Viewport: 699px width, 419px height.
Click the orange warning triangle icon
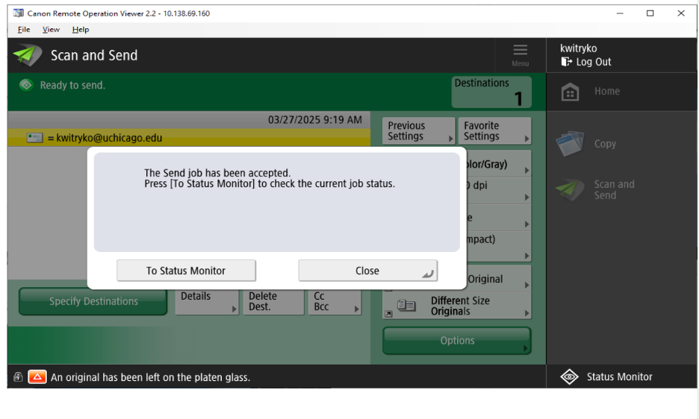tap(37, 377)
